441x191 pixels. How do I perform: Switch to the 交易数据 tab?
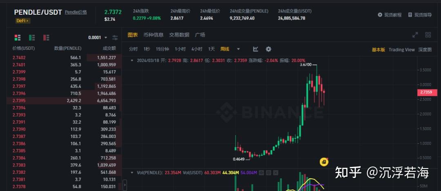point(179,35)
